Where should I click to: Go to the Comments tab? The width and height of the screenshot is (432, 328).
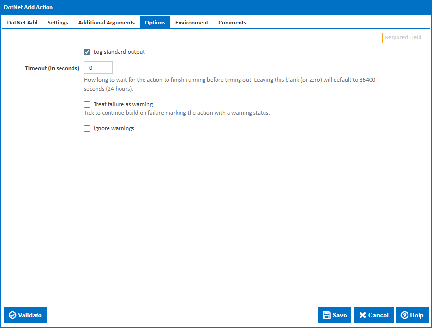(x=232, y=22)
